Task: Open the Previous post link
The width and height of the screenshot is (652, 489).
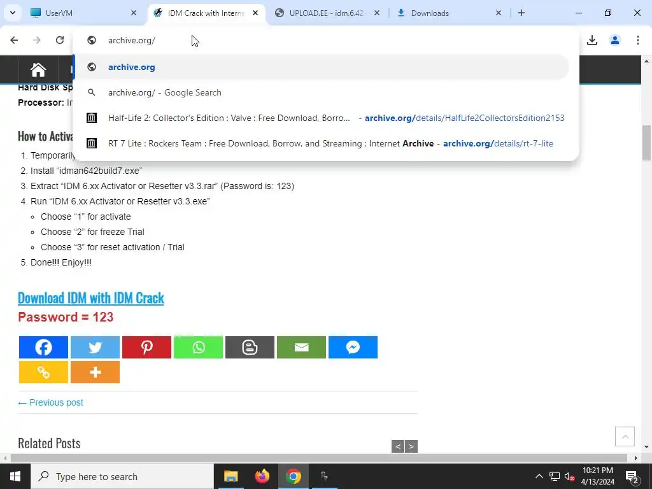Action: 51,402
